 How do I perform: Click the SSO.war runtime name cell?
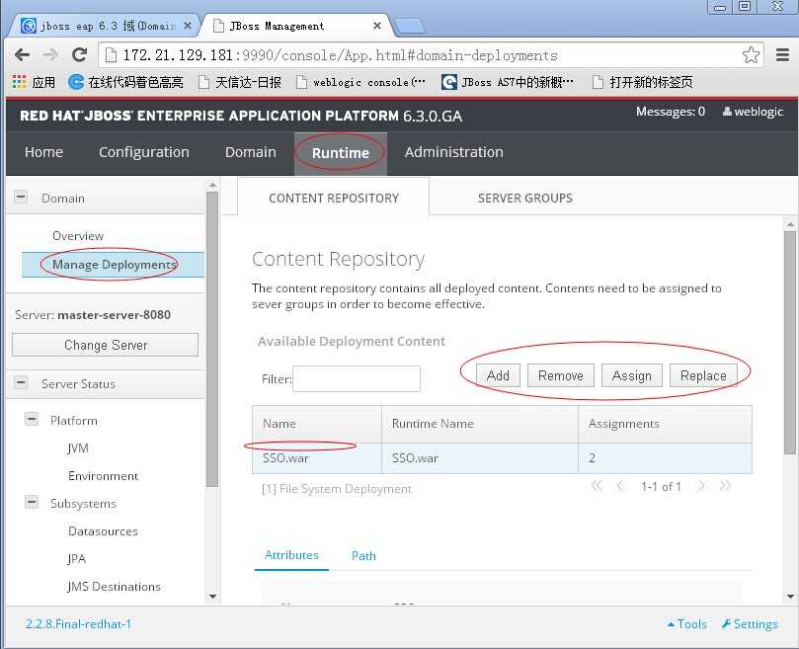[x=480, y=457]
